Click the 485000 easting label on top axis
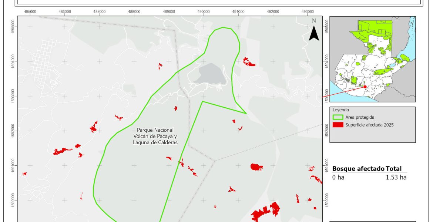 click(30, 11)
